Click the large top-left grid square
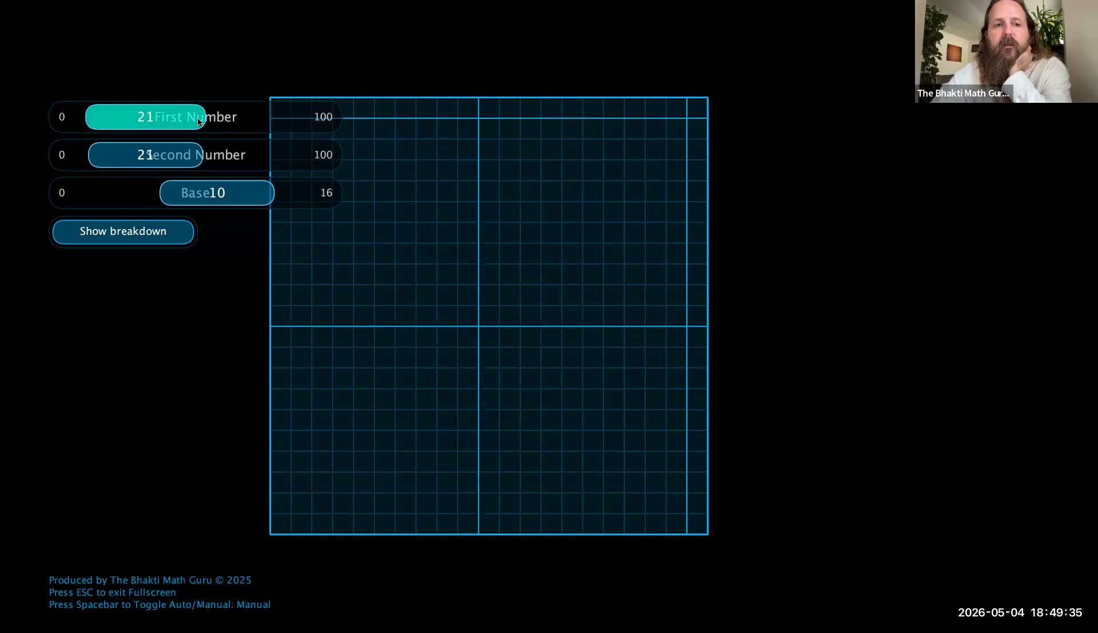The height and width of the screenshot is (633, 1098). point(375,222)
